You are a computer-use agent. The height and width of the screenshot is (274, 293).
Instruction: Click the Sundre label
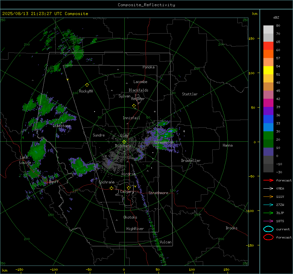(99, 135)
